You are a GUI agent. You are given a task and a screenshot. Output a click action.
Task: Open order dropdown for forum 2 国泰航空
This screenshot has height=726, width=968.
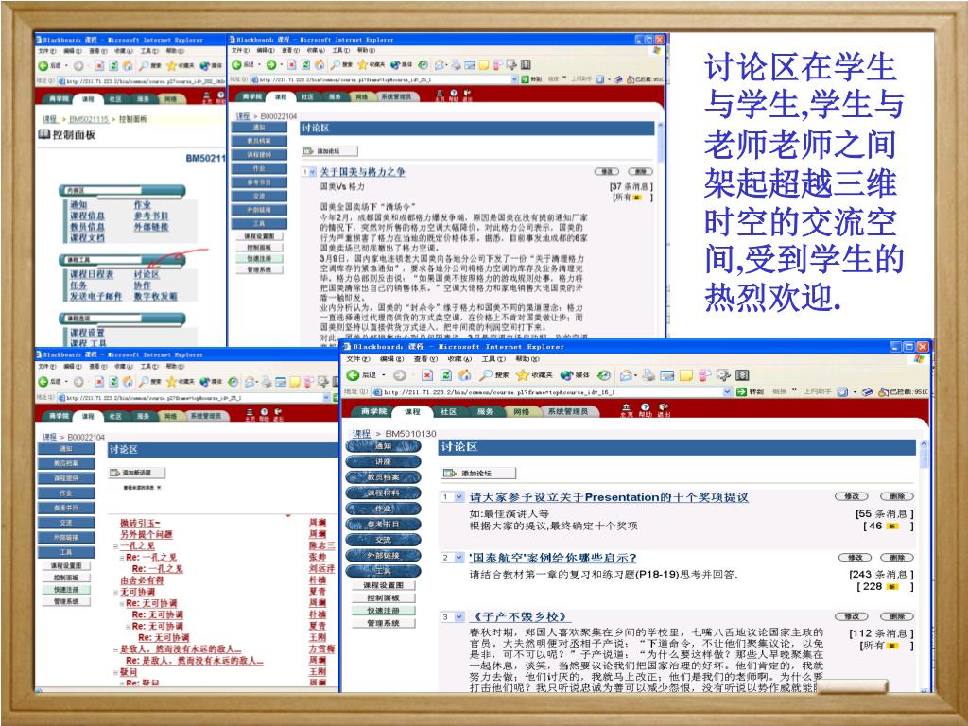458,558
